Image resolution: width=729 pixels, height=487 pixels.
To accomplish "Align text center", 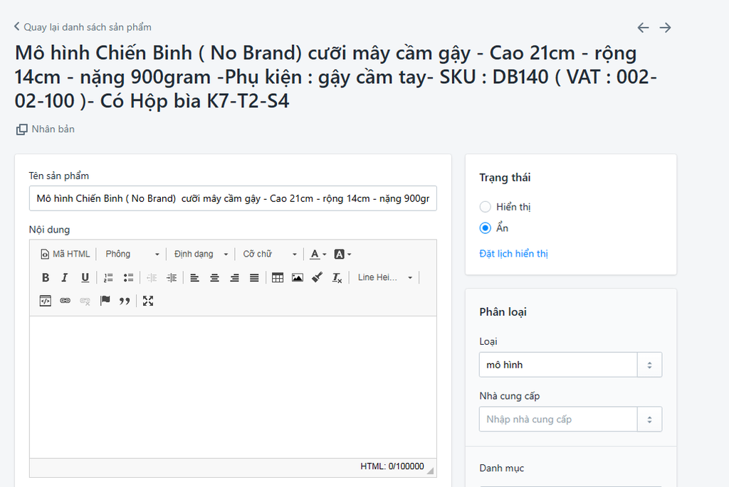I will [214, 277].
